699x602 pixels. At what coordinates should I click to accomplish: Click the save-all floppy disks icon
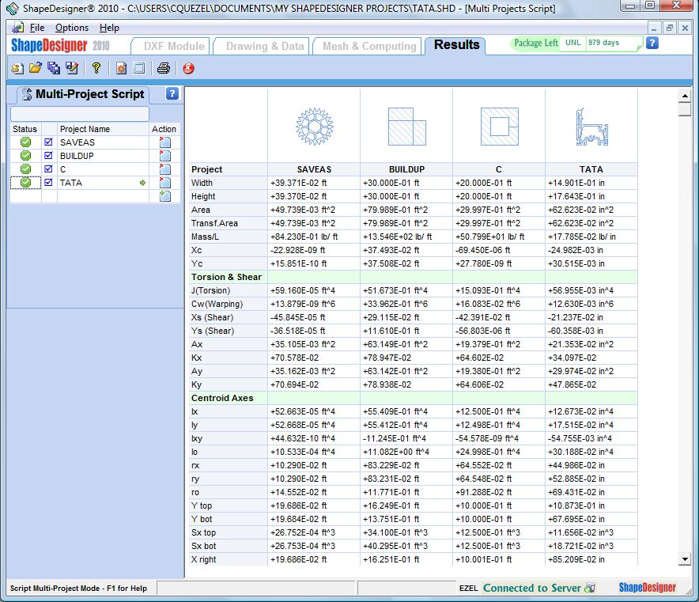click(x=54, y=68)
